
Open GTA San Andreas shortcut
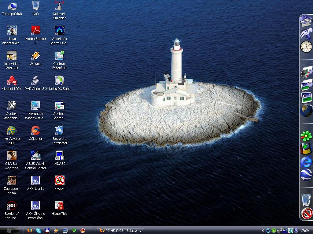click(x=12, y=156)
